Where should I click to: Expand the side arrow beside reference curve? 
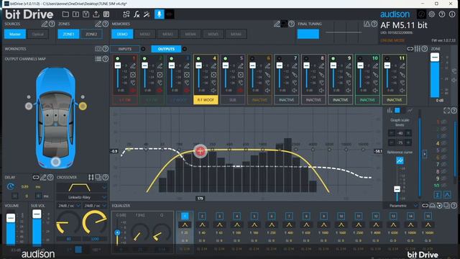click(x=425, y=154)
